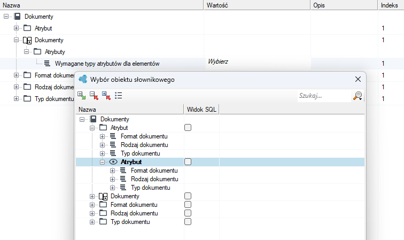Collapse the root Dokumenty node in main tree
The height and width of the screenshot is (240, 404).
(6, 17)
